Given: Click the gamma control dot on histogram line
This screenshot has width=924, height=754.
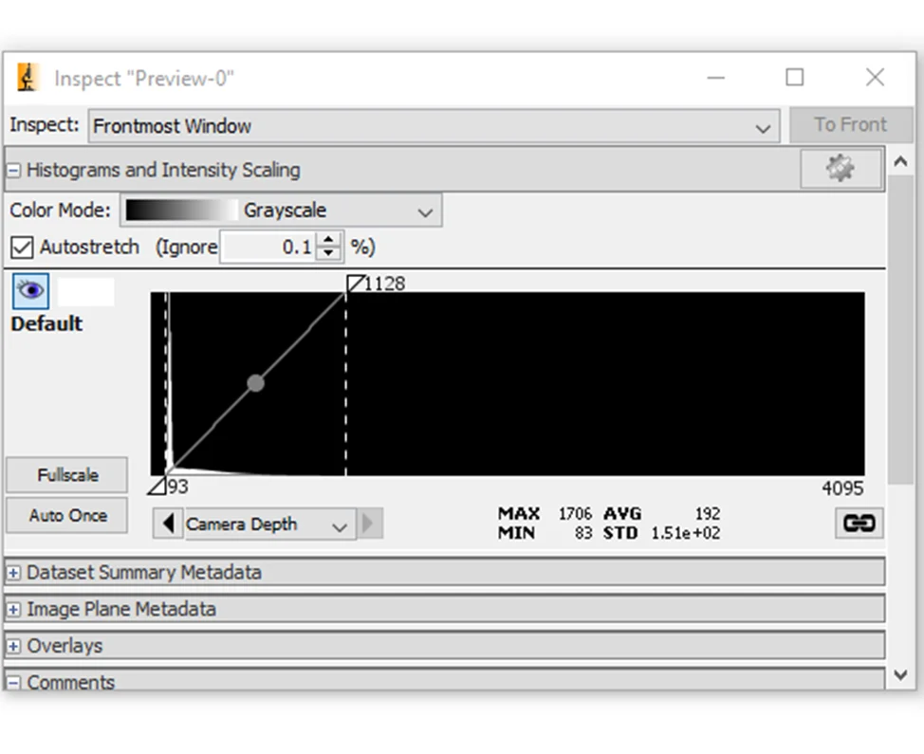Looking at the screenshot, I should (x=256, y=383).
